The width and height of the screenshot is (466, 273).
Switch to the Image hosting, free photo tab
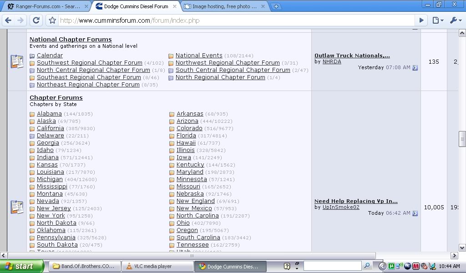(x=224, y=6)
